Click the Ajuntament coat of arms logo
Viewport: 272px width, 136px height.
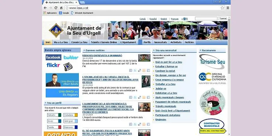(56, 31)
